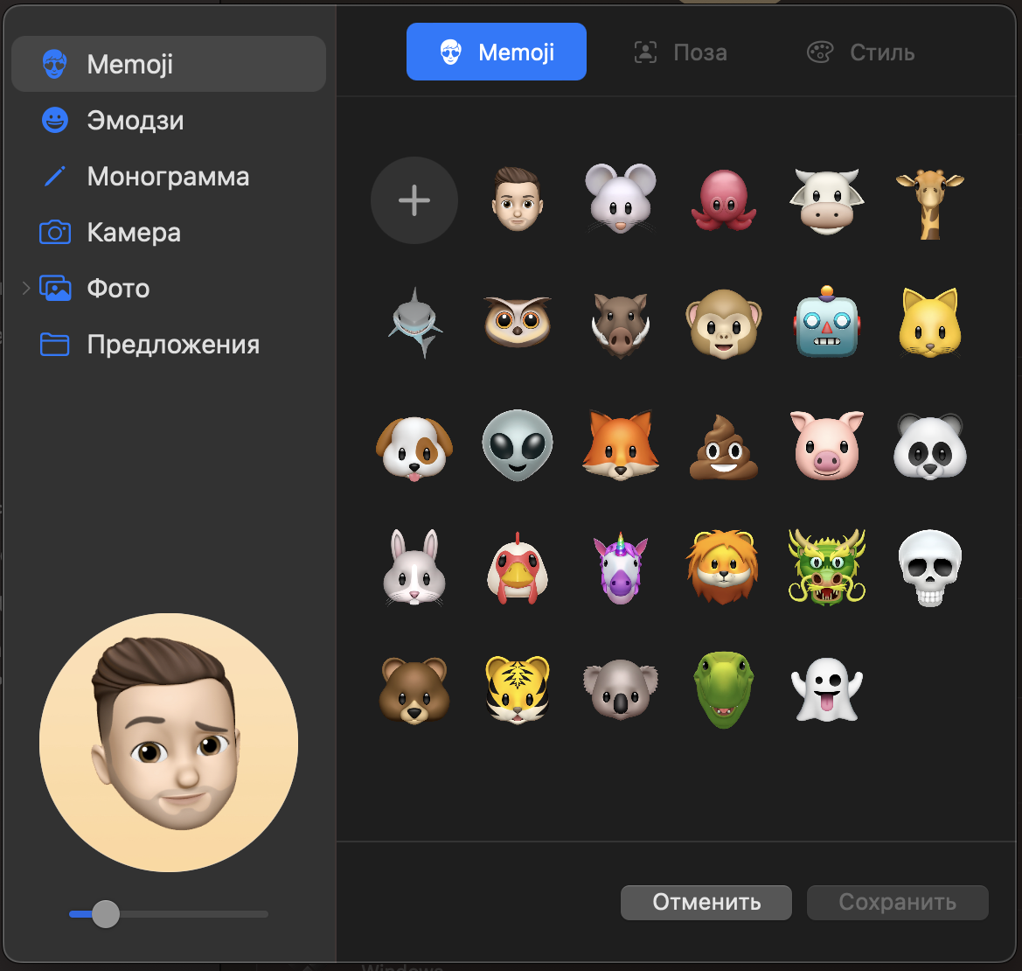Pick the alien Animoji

click(x=517, y=445)
